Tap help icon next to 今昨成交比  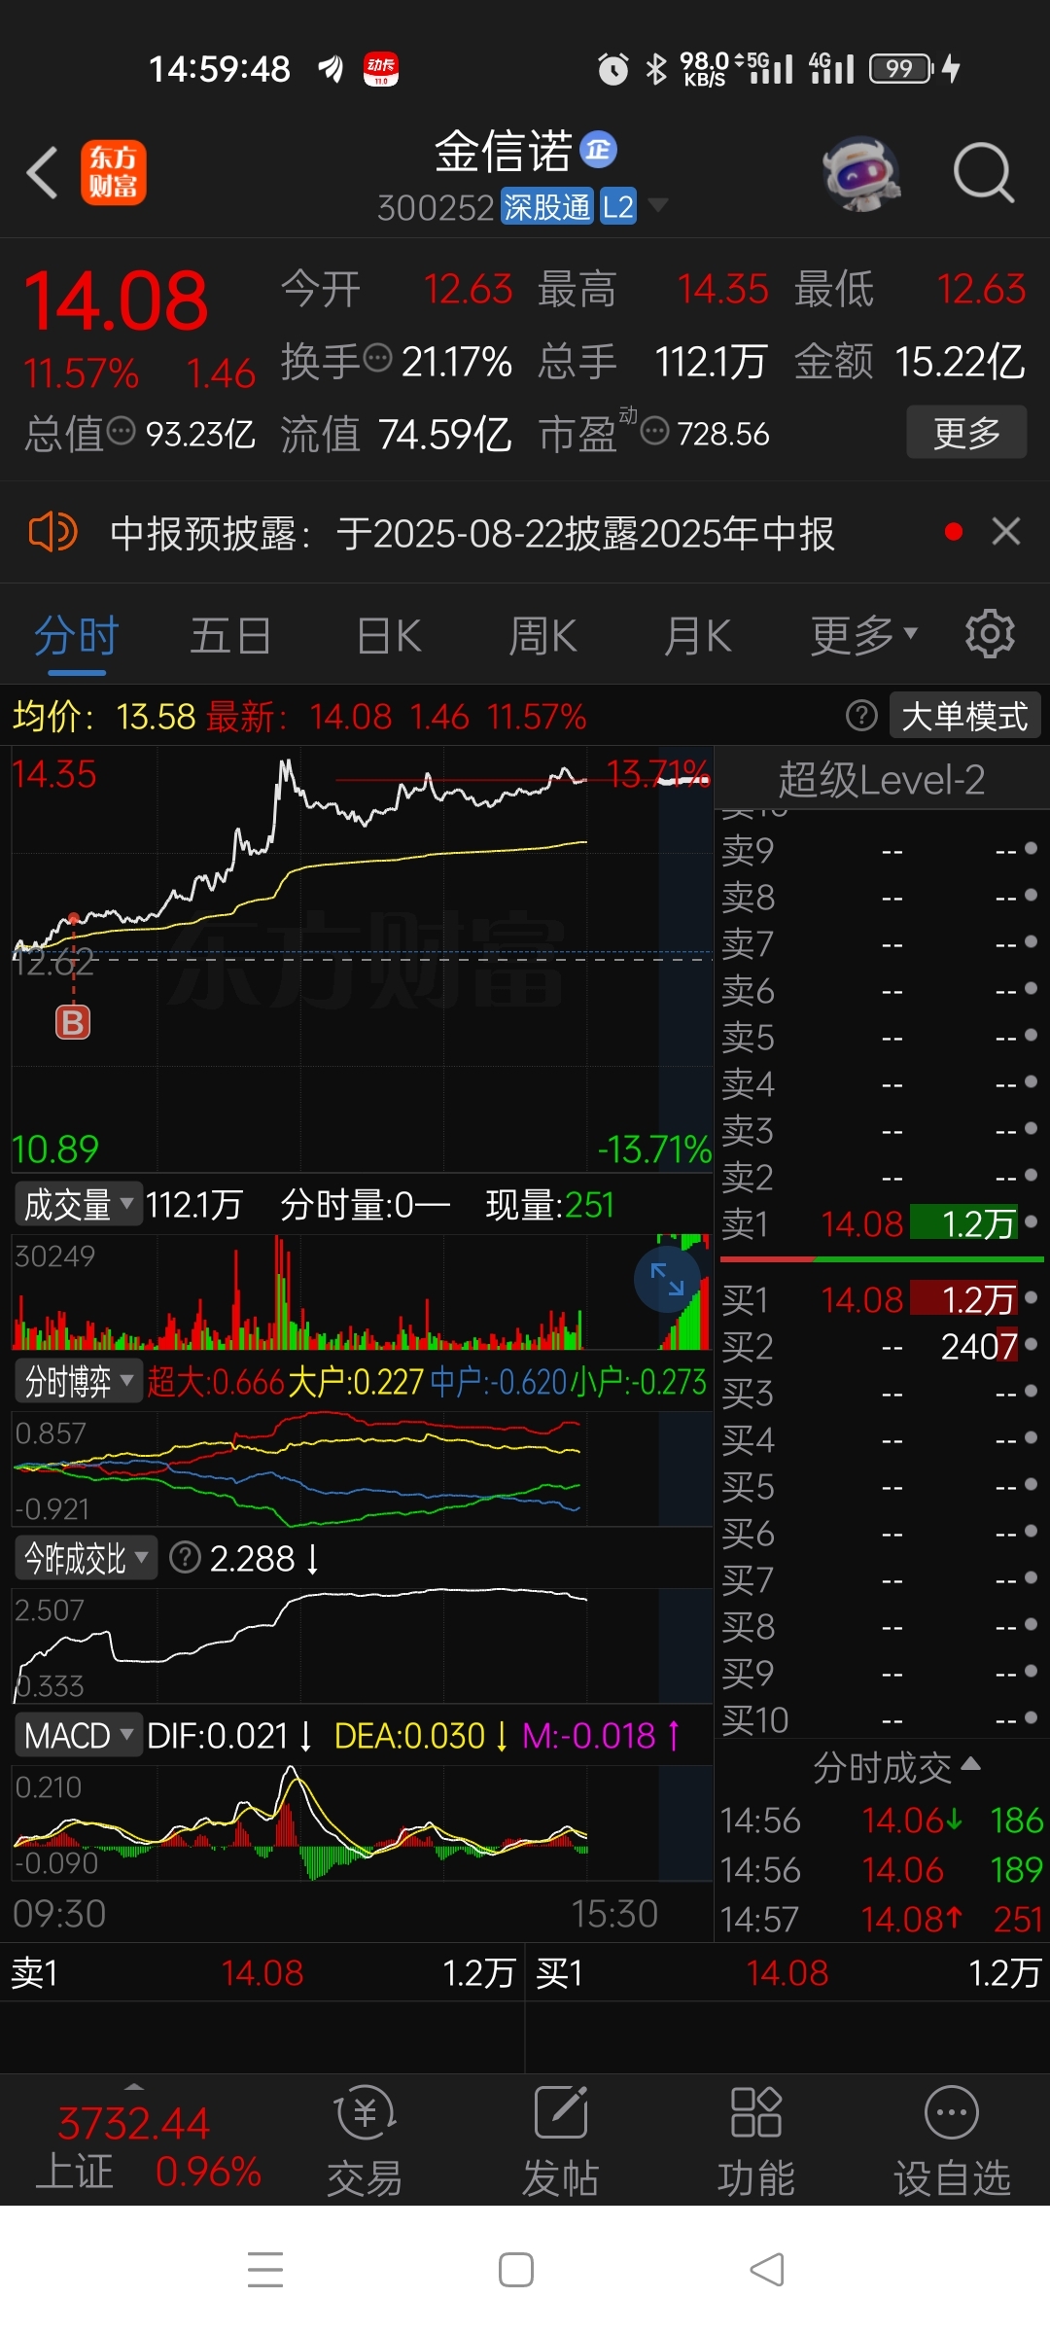coord(185,1558)
